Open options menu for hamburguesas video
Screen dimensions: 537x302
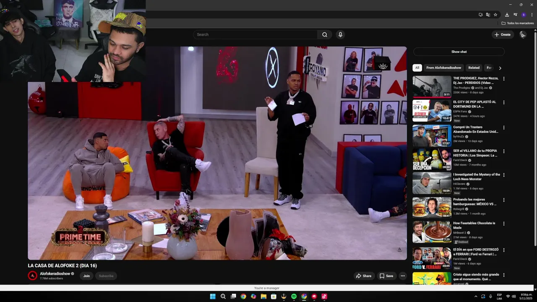click(x=504, y=200)
